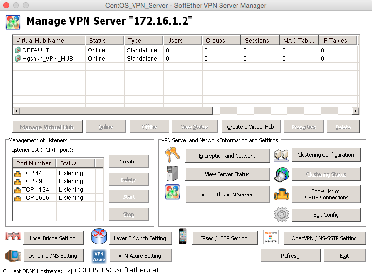Click the Exit button
This screenshot has width=372, height=277.
pyautogui.click(x=344, y=256)
